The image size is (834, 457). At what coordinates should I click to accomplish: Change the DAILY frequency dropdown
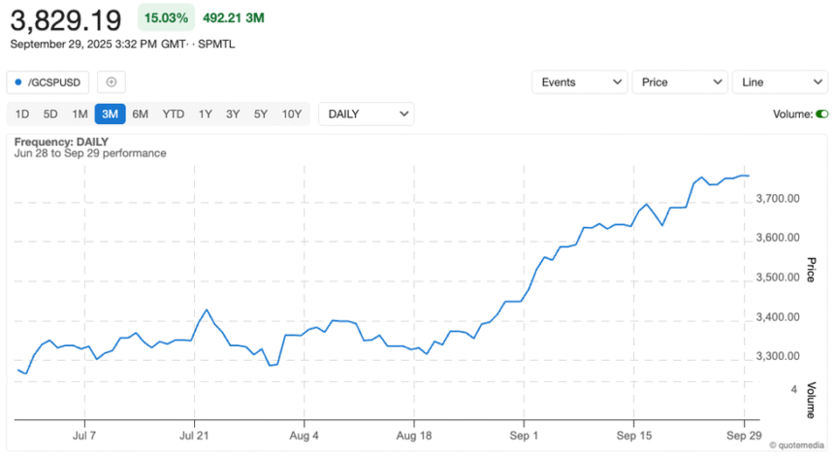click(366, 114)
